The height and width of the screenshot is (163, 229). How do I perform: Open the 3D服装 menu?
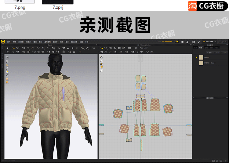tap(21, 42)
